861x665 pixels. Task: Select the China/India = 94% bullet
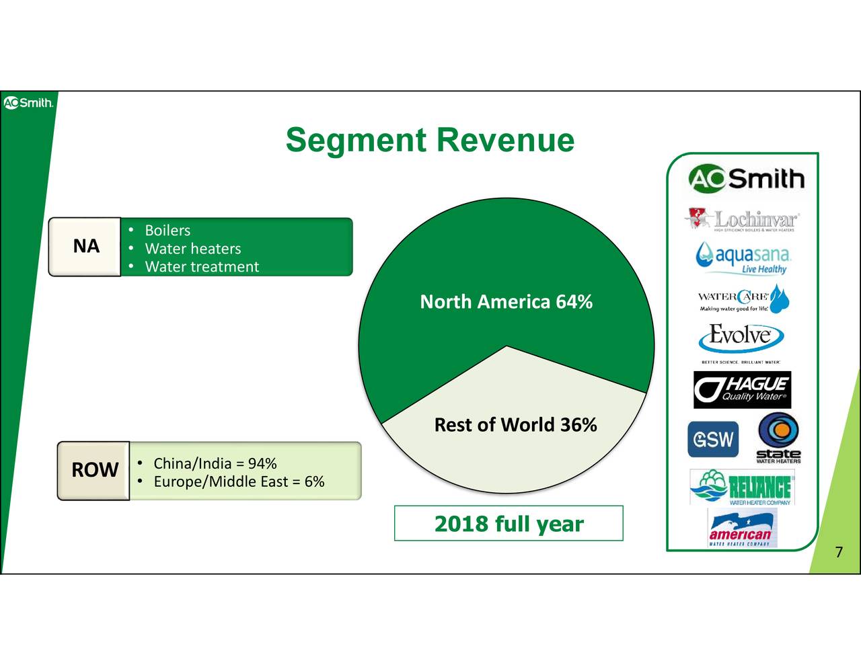coord(215,464)
